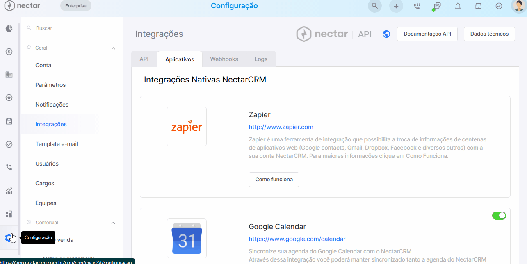Click the Dados técnicos button
The width and height of the screenshot is (527, 264).
pyautogui.click(x=489, y=34)
